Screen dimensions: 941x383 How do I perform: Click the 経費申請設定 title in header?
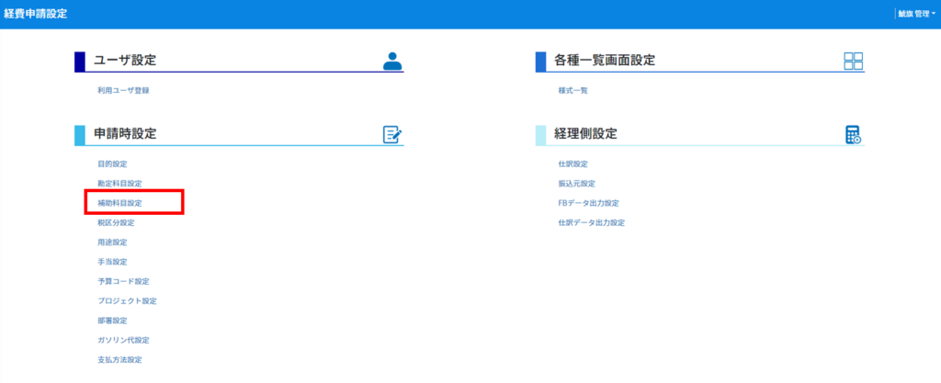tap(35, 14)
